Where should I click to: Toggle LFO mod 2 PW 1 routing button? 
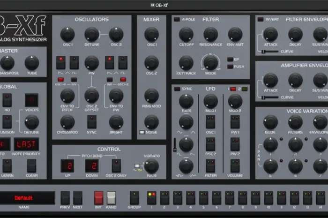tap(235, 122)
